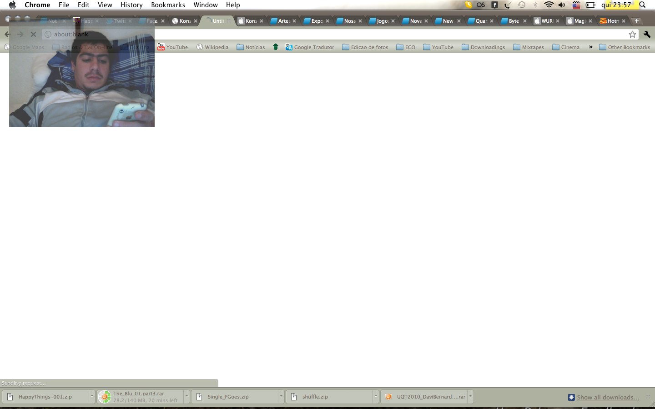Viewport: 655px width, 409px height.
Task: Click the clock showing qui 23:57
Action: pos(616,5)
